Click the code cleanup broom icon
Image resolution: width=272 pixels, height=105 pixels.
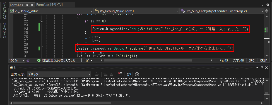pos(87,60)
